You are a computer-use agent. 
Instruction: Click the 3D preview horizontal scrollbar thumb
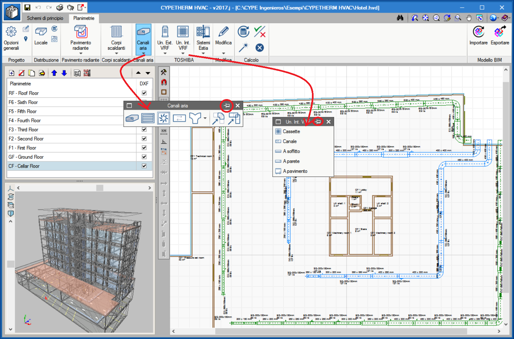[100, 188]
